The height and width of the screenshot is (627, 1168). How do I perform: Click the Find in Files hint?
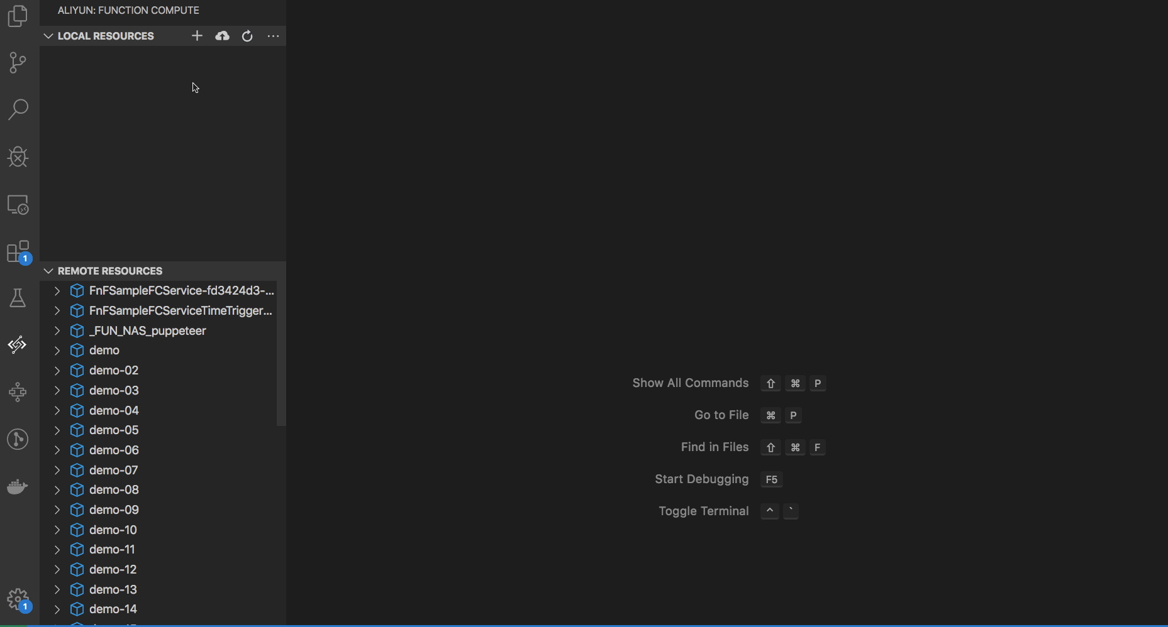point(715,447)
